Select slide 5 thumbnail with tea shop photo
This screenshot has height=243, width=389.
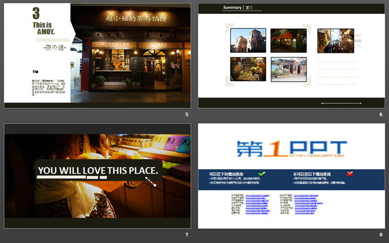[x=97, y=55]
